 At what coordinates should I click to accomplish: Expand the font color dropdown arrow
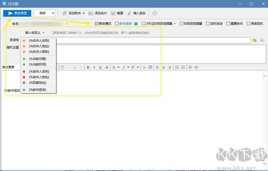pyautogui.click(x=118, y=67)
